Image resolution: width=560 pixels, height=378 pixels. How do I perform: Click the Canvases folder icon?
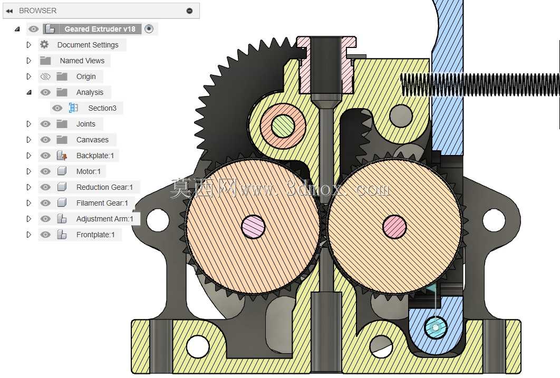[x=62, y=140]
